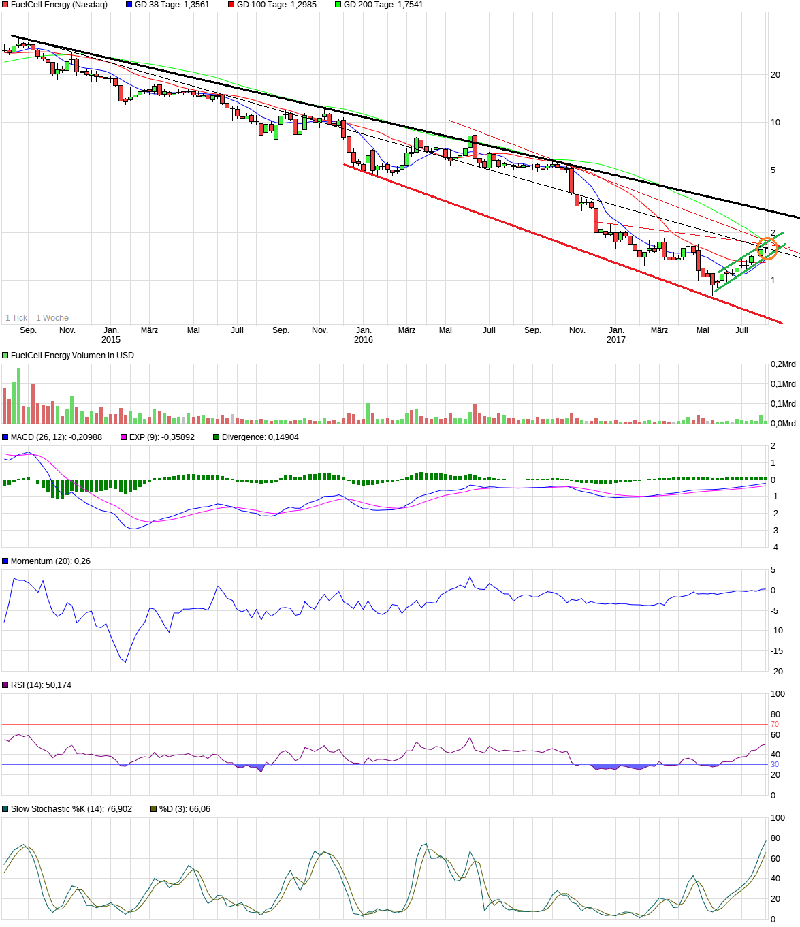
Task: Click the FuelCell Energy legend icon
Action: [6, 5]
